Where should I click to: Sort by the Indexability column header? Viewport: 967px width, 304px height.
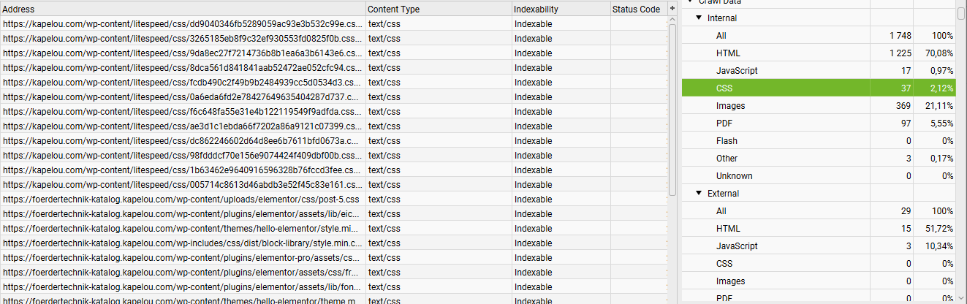(561, 9)
